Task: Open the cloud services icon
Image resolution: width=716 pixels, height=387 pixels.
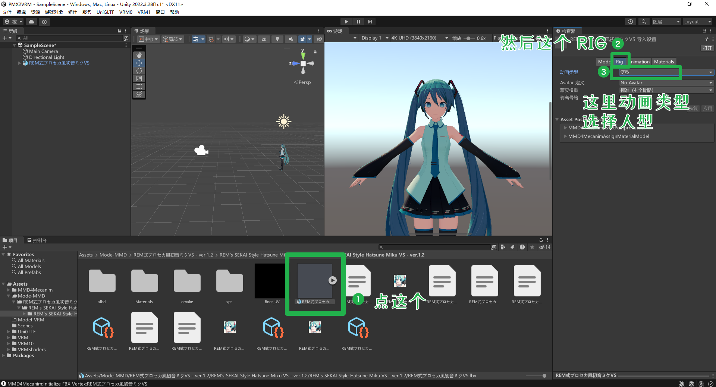Action: [x=31, y=22]
